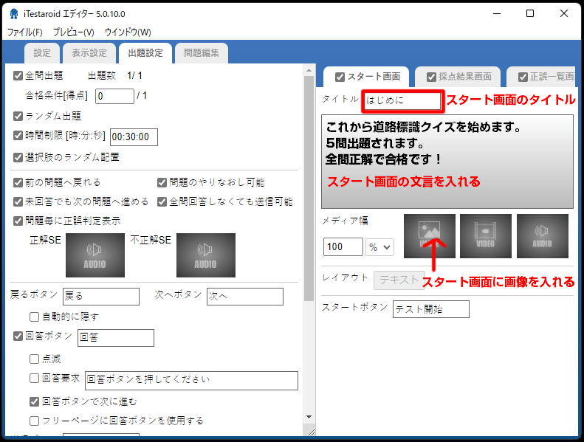Click the スタートボタン field テスト開始
This screenshot has height=442, width=584.
[431, 309]
